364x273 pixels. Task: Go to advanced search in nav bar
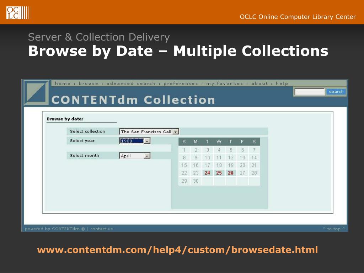(x=131, y=84)
